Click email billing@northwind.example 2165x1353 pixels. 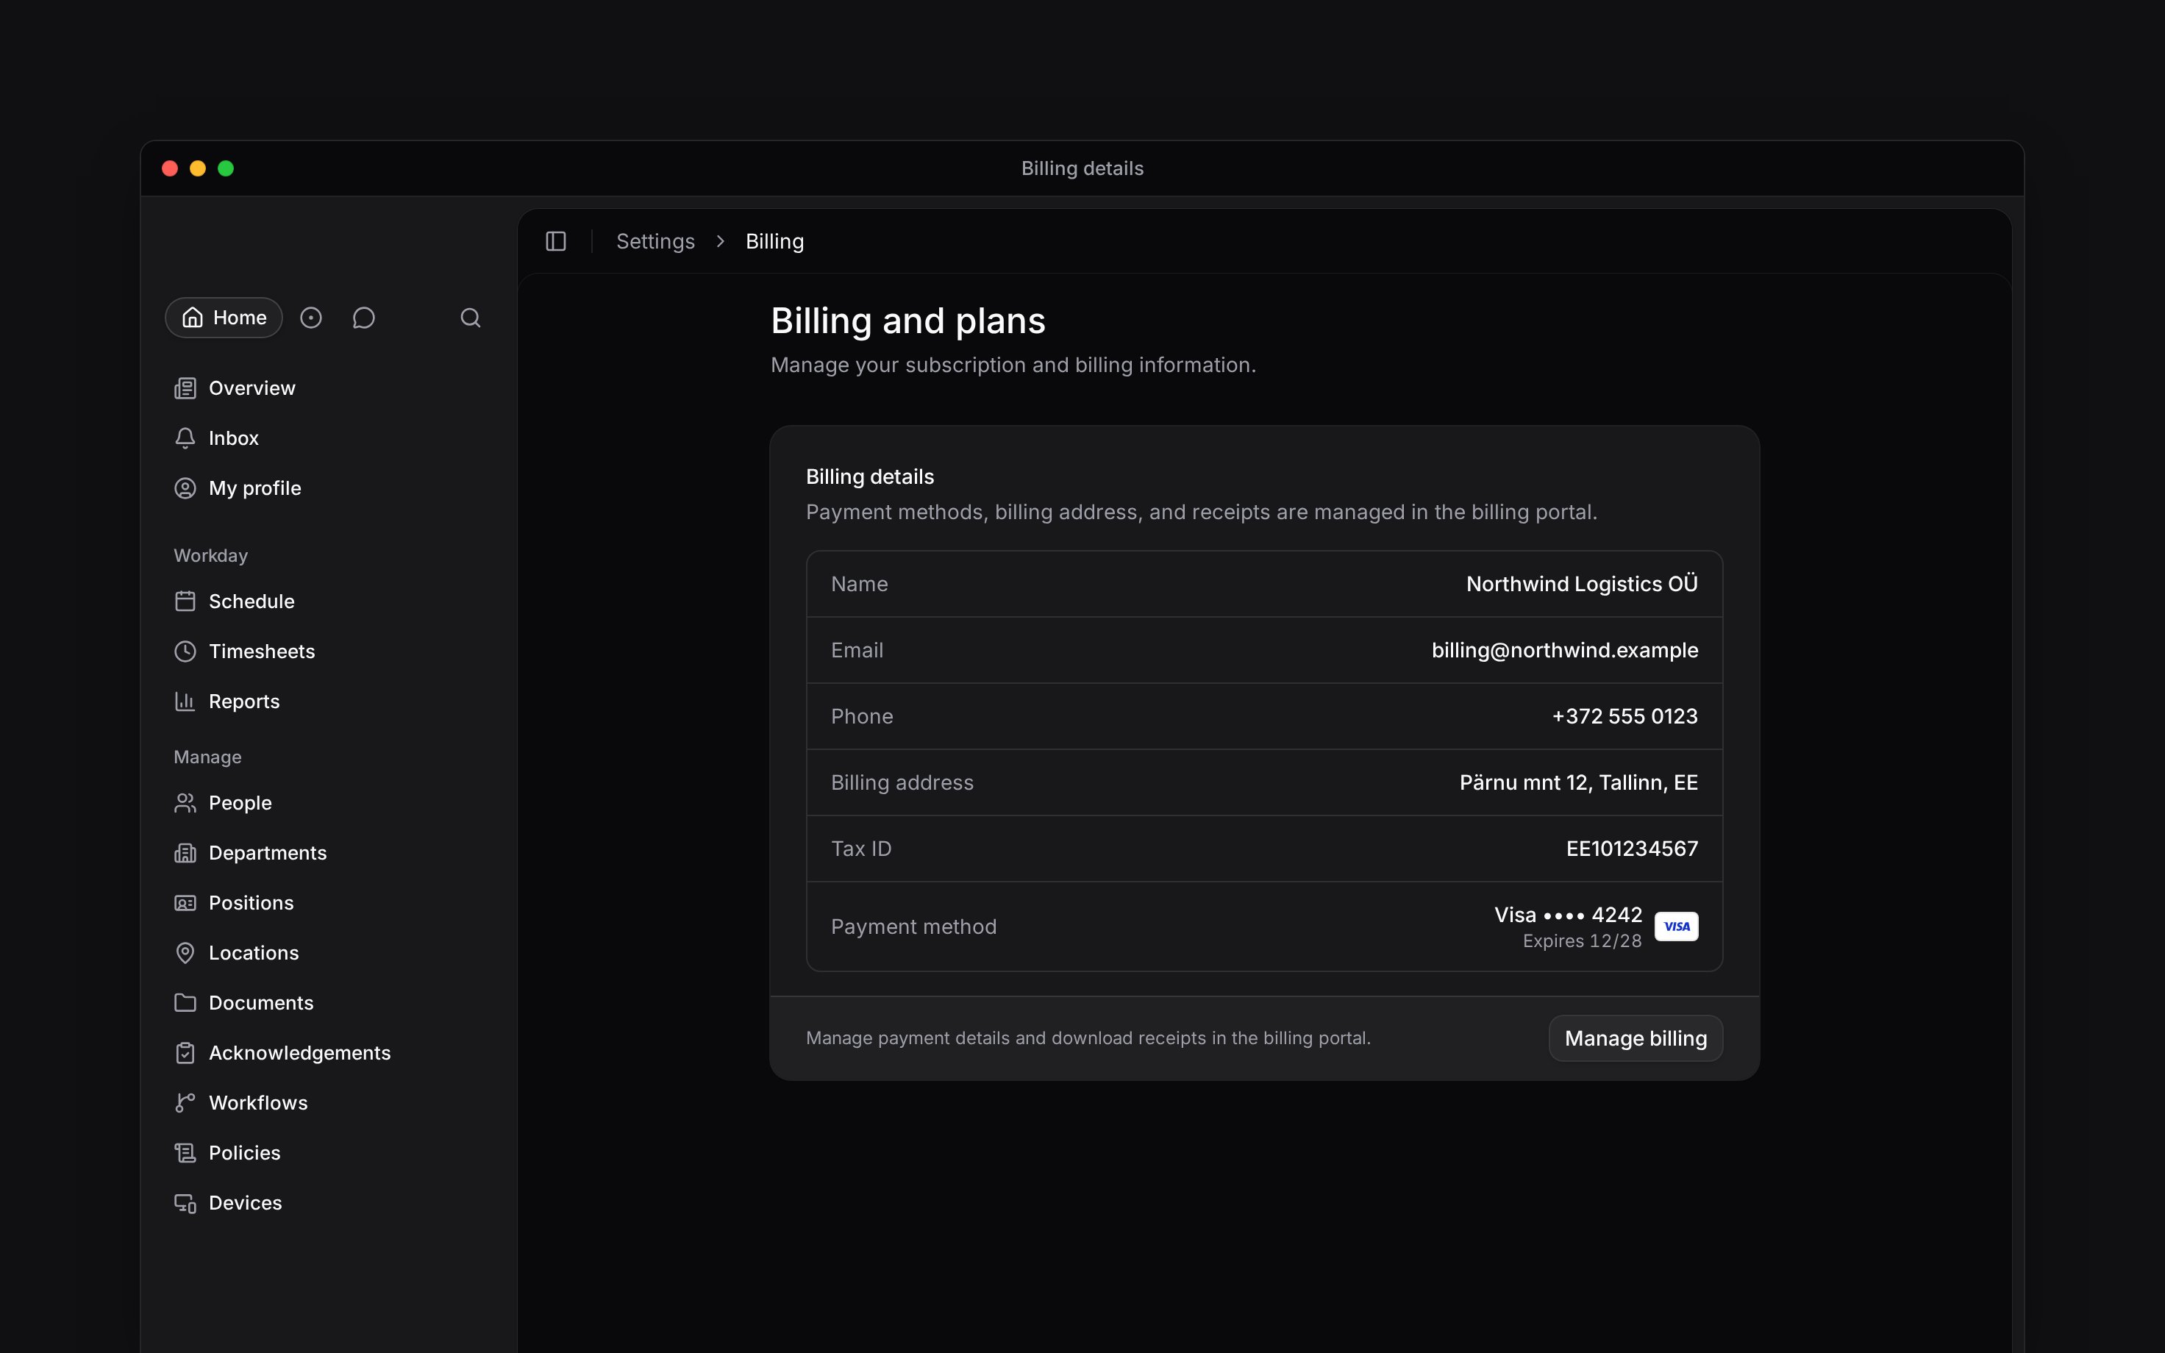(1565, 651)
